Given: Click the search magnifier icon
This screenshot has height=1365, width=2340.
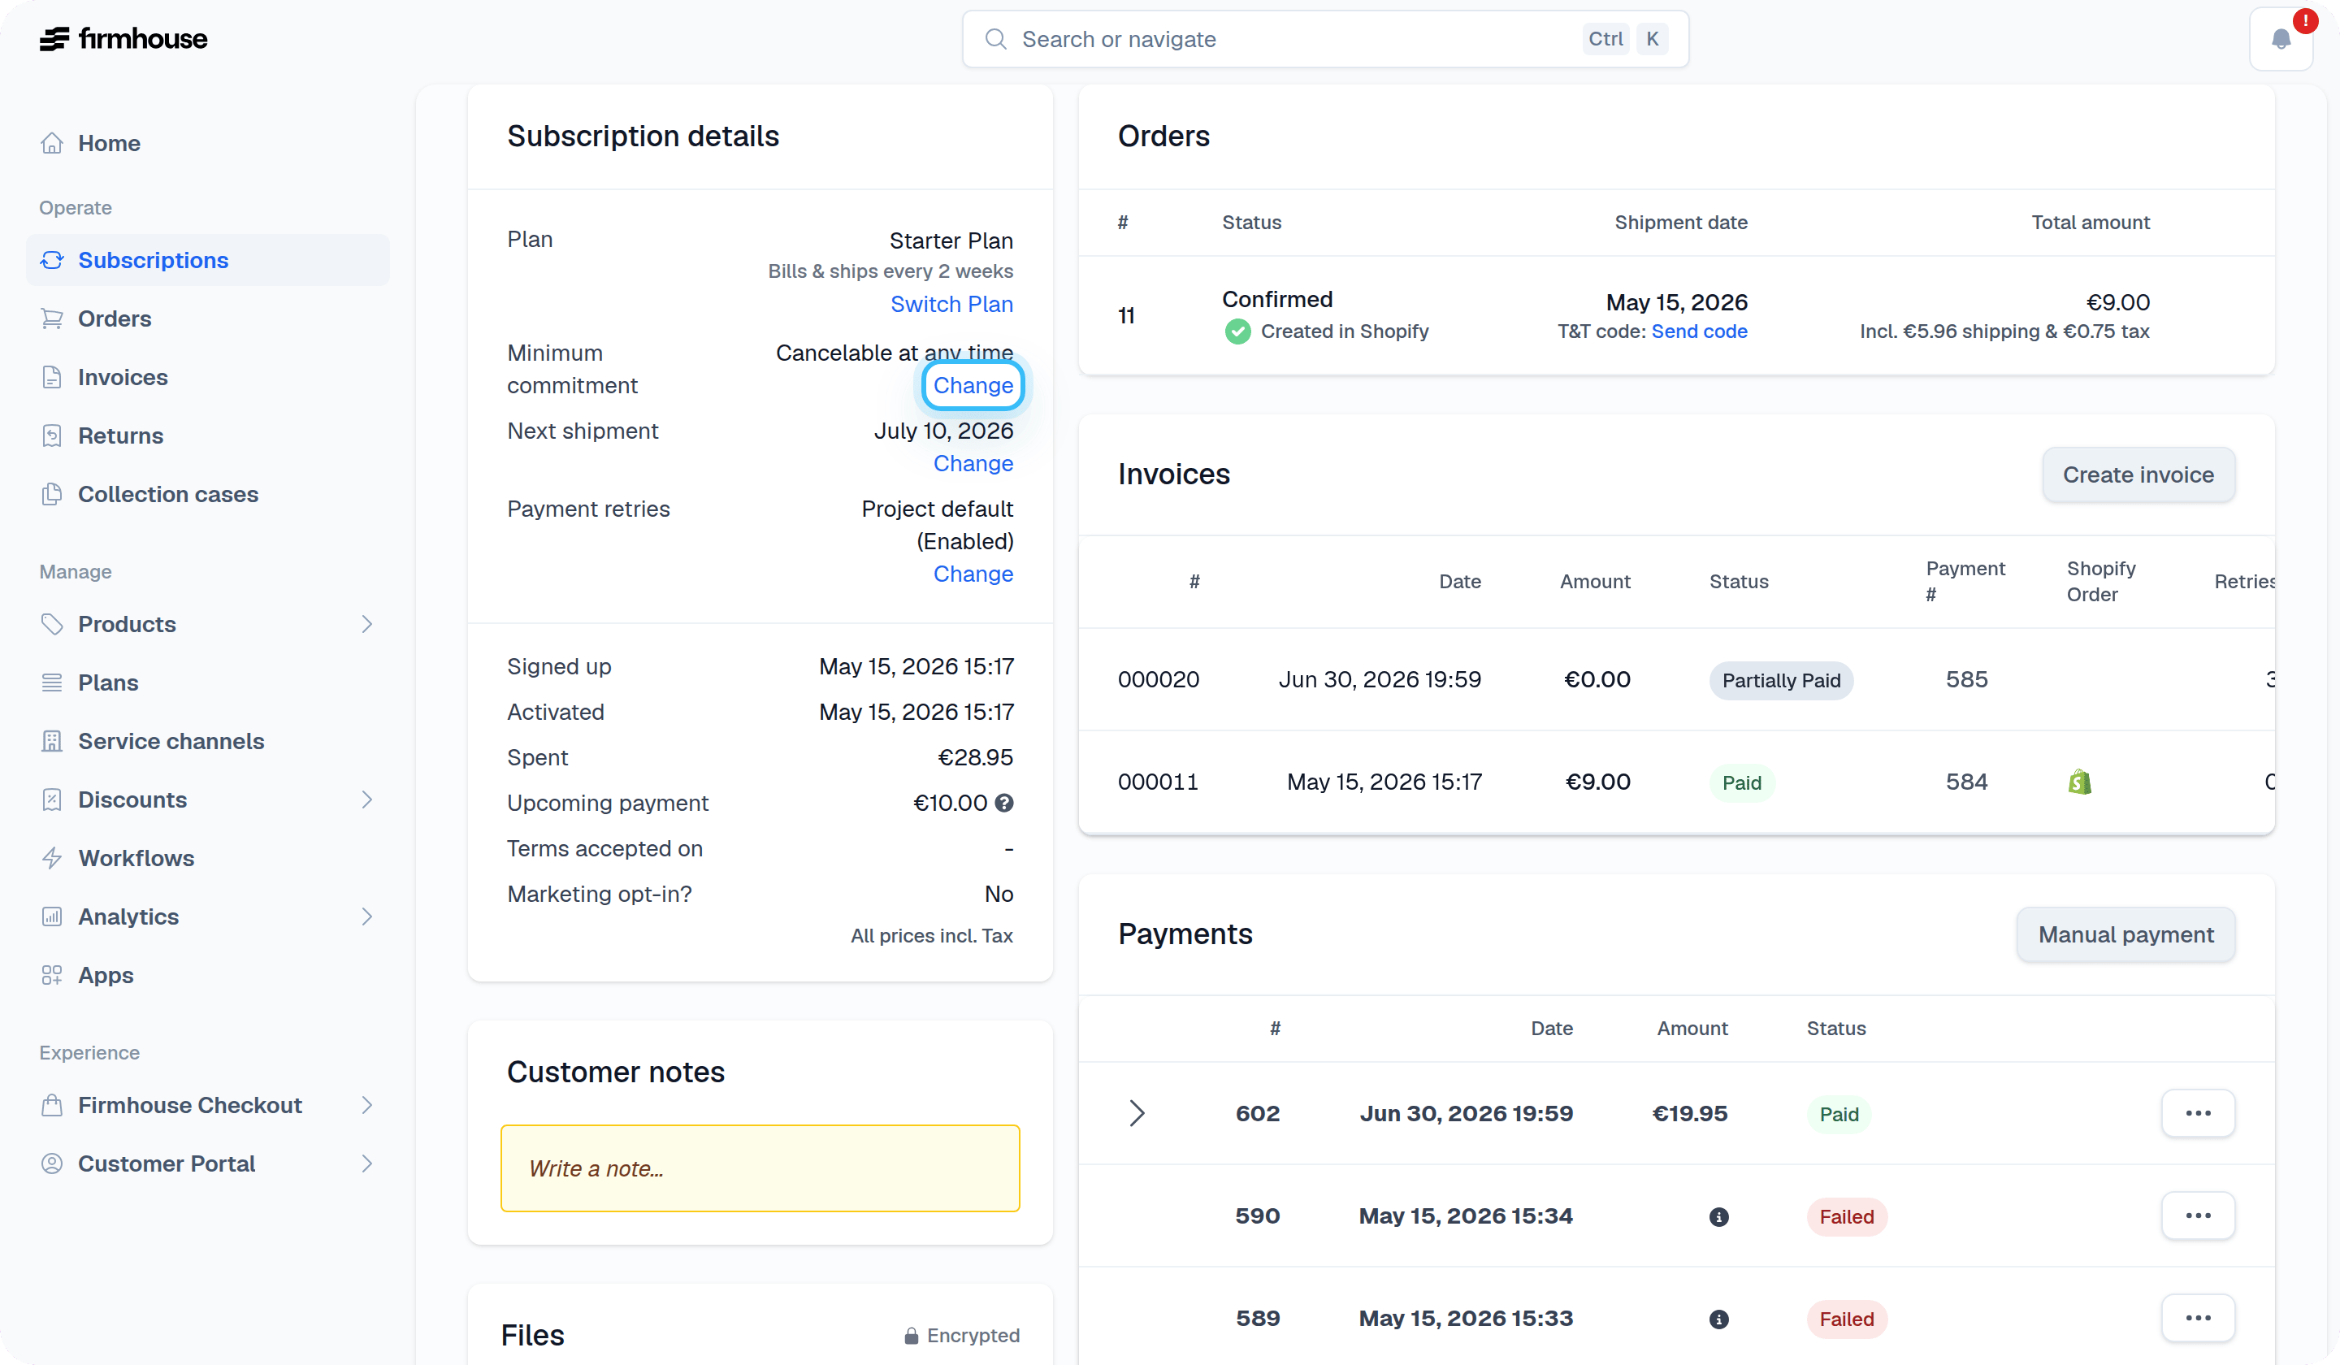Looking at the screenshot, I should pyautogui.click(x=995, y=39).
